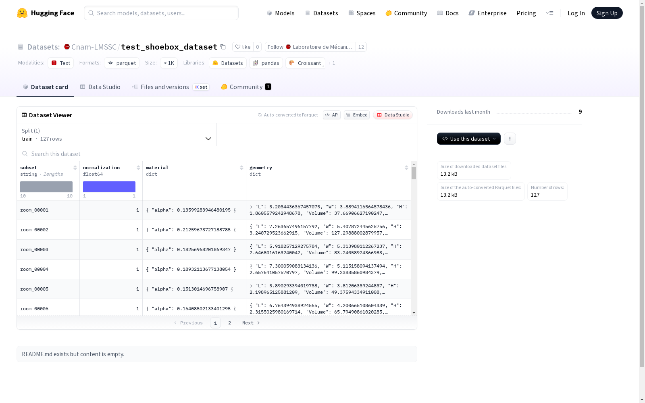Click the pandas library tag

(266, 63)
